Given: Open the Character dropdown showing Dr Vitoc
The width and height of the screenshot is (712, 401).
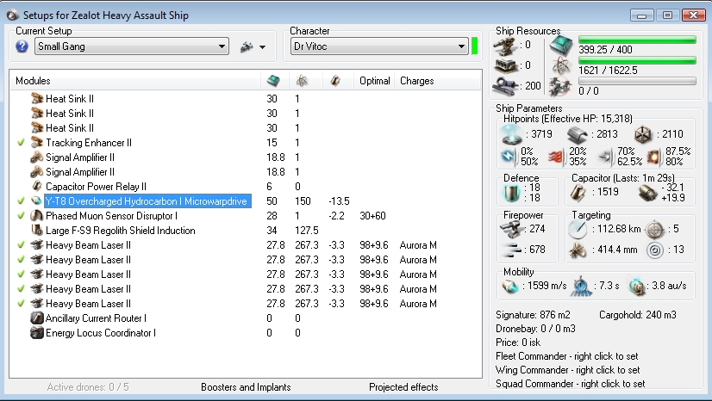Looking at the screenshot, I should tap(379, 46).
